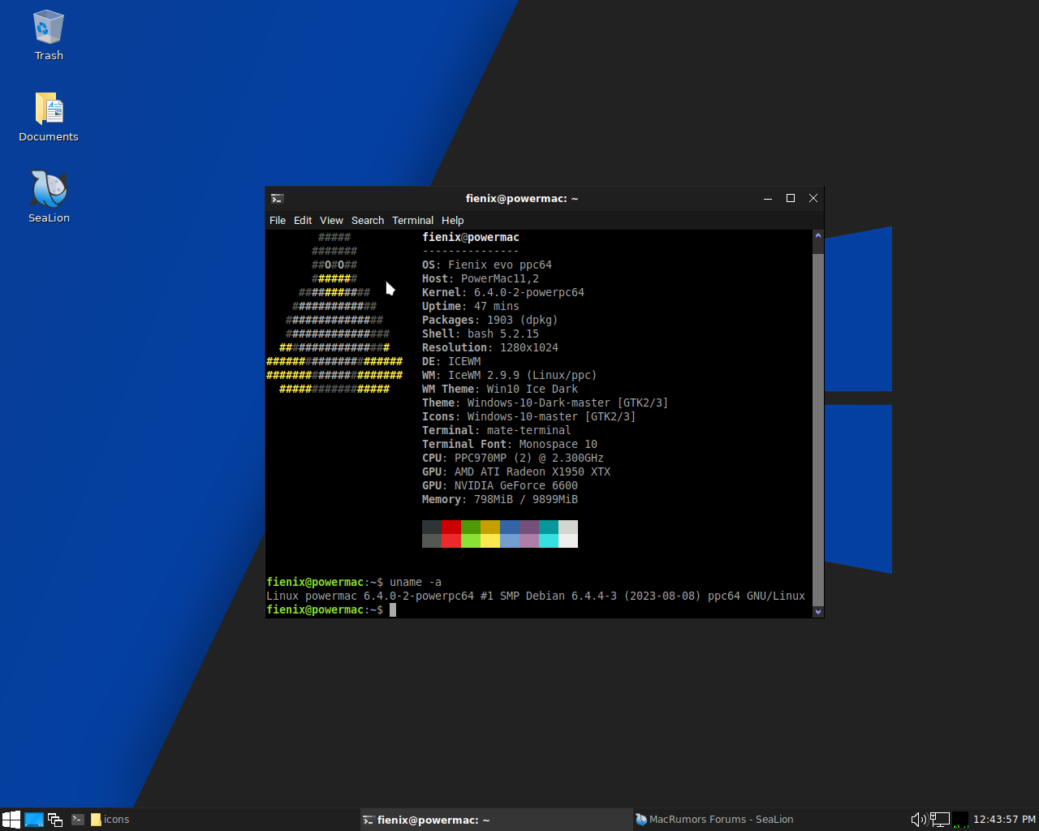
Task: Click the 'Uptime: 47 mins' line
Action: click(x=471, y=306)
